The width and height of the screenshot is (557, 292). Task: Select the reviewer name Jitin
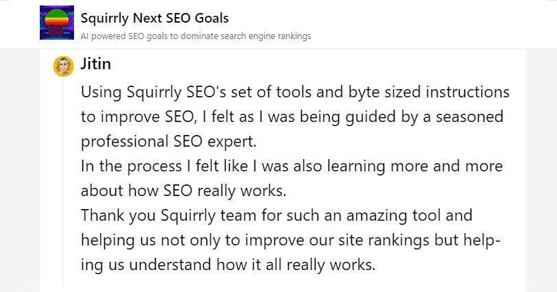[x=96, y=64]
